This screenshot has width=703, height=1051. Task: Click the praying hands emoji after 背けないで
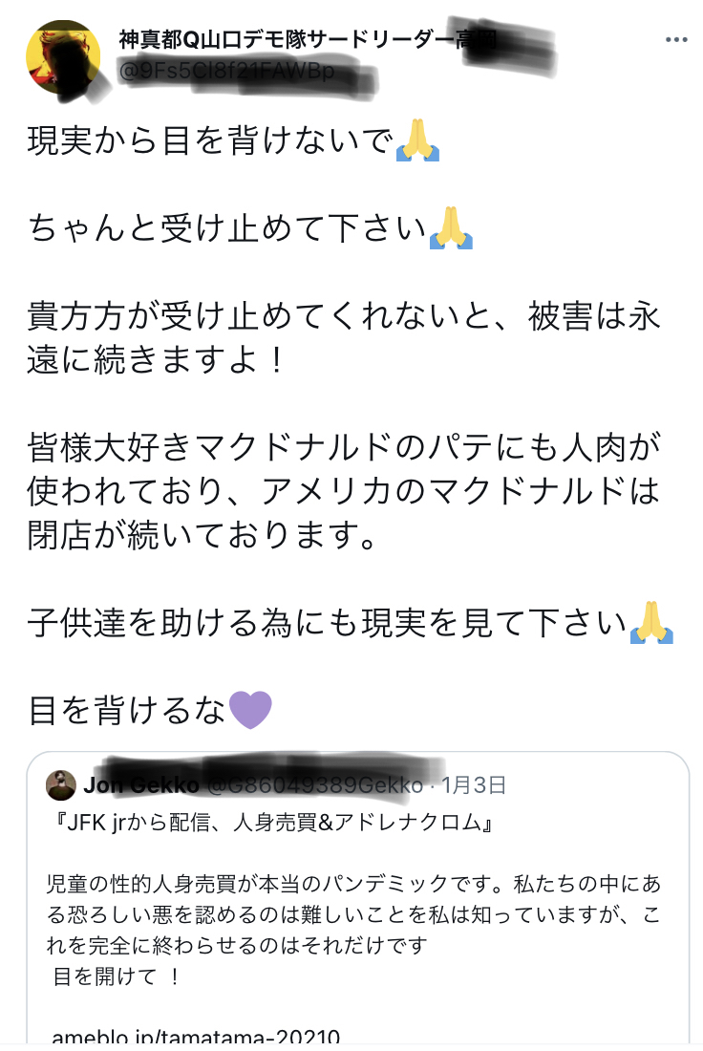coord(417,141)
